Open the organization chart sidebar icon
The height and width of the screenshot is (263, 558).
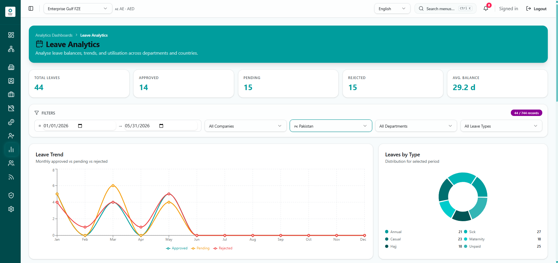11,49
